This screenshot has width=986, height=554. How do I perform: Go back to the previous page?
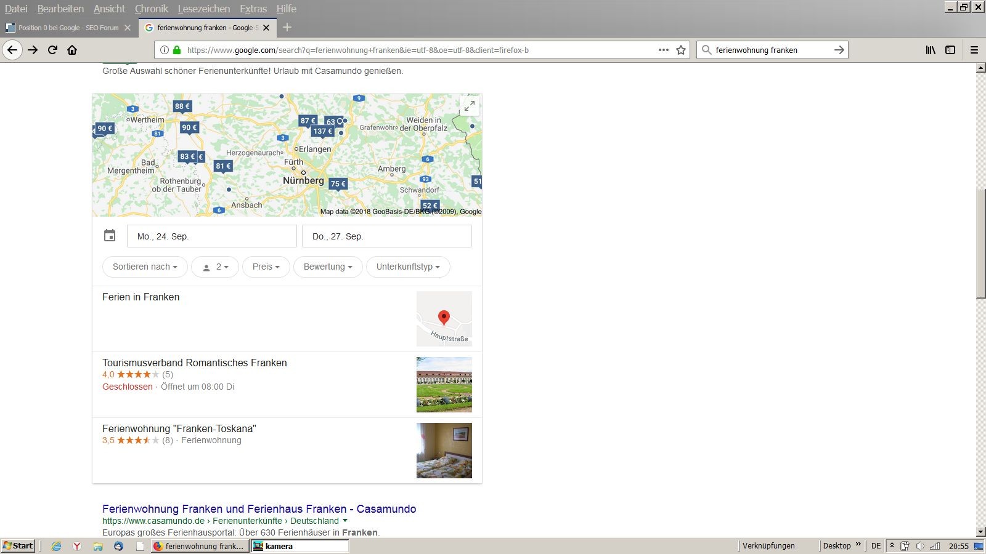tap(12, 50)
